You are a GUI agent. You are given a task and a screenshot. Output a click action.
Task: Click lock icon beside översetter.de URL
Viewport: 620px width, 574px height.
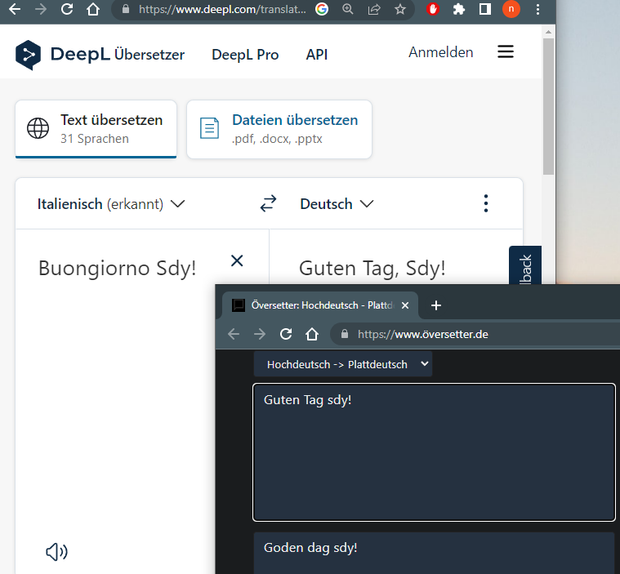pos(345,334)
